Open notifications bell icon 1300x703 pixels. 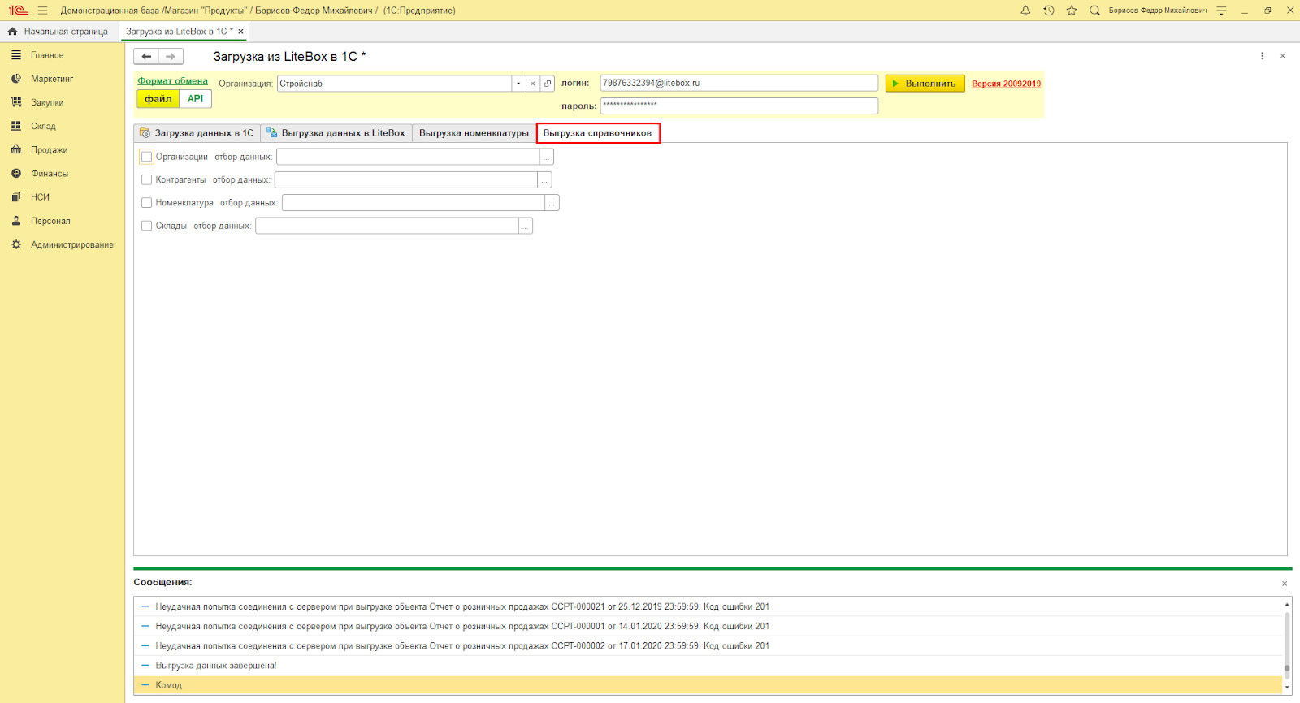1025,11
